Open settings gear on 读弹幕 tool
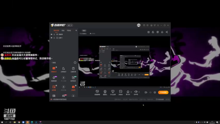 56,85
